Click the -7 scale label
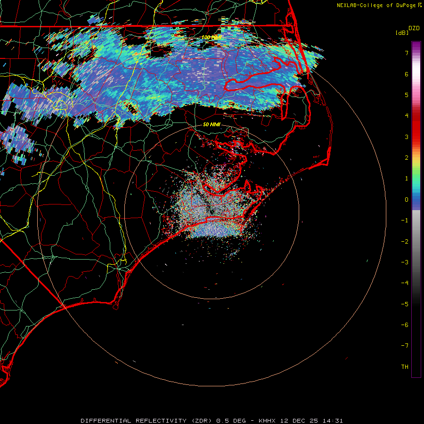424x424 pixels. pyautogui.click(x=405, y=346)
